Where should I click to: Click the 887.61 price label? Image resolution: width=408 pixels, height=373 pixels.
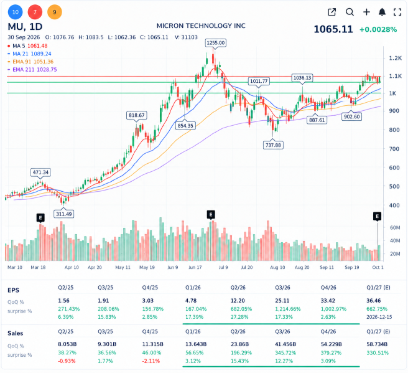click(317, 120)
